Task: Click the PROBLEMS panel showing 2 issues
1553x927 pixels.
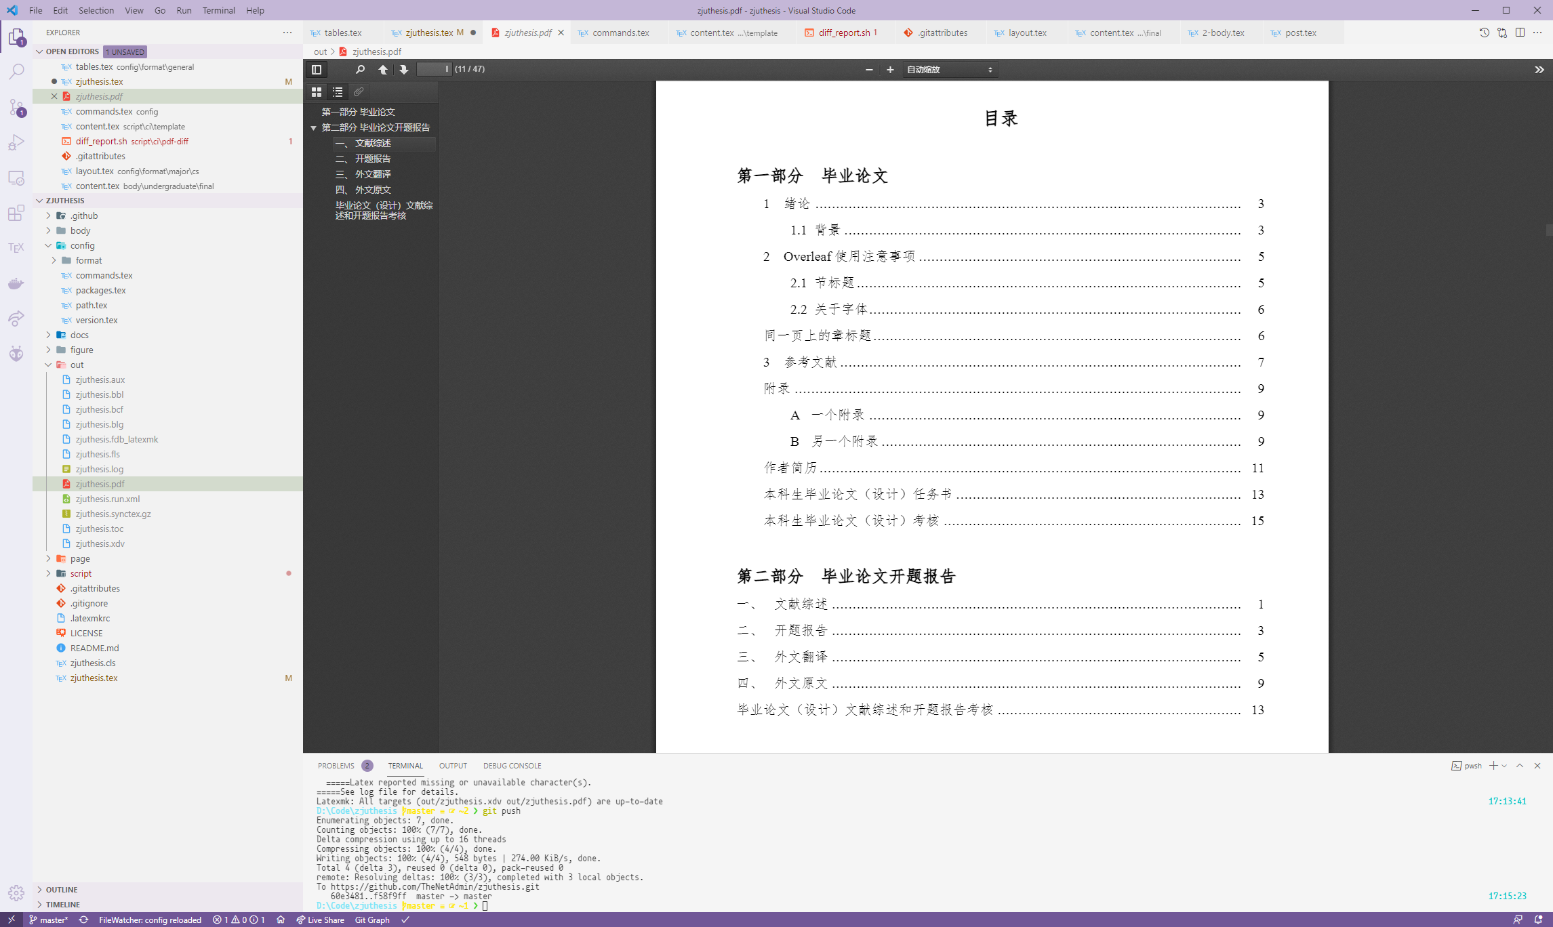Action: pos(338,766)
